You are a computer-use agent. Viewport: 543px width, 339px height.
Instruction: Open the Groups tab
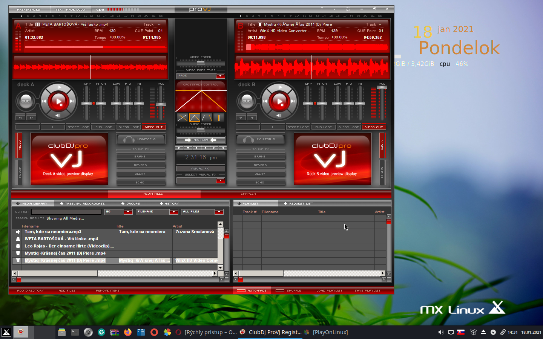pos(130,203)
